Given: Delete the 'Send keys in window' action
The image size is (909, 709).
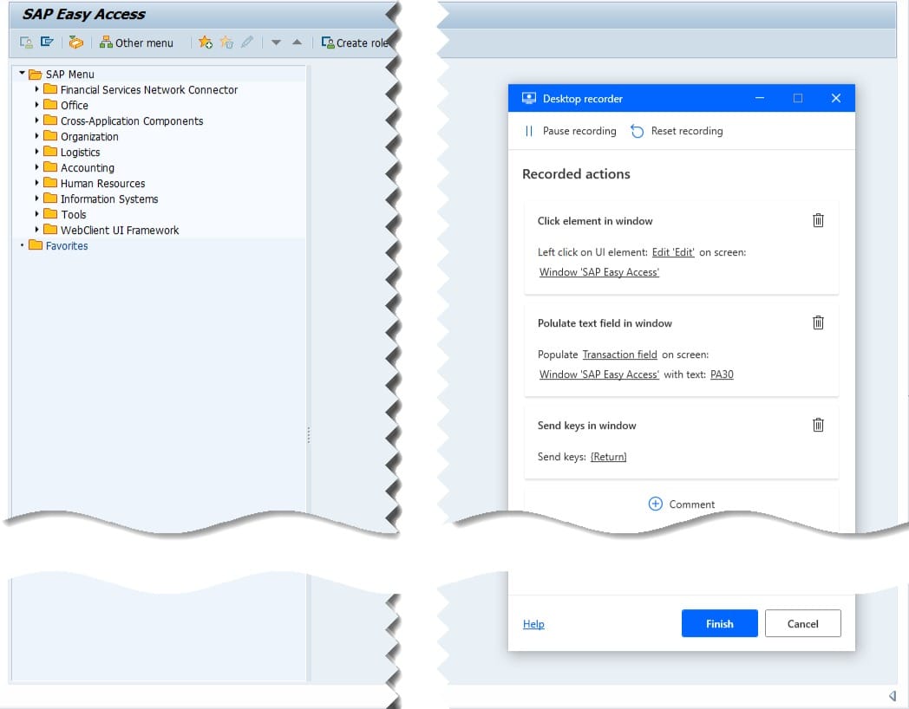Looking at the screenshot, I should (x=817, y=425).
